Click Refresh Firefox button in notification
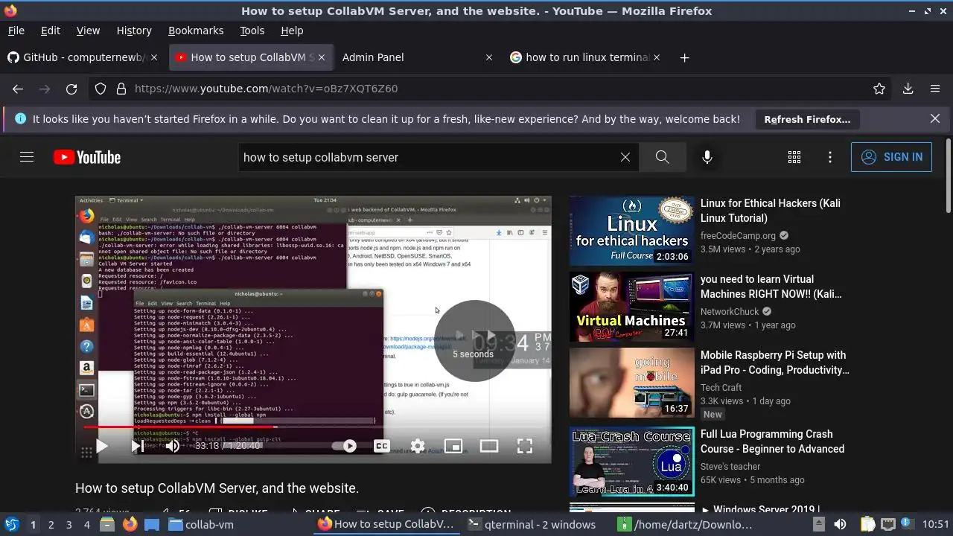Viewport: 953px width, 536px height. [807, 119]
